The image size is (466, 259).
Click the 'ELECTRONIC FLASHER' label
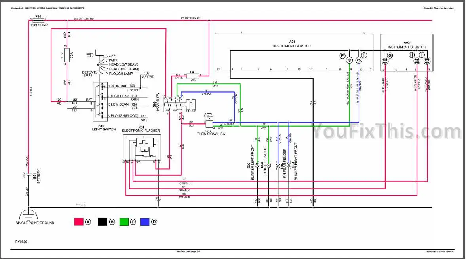[141, 130]
